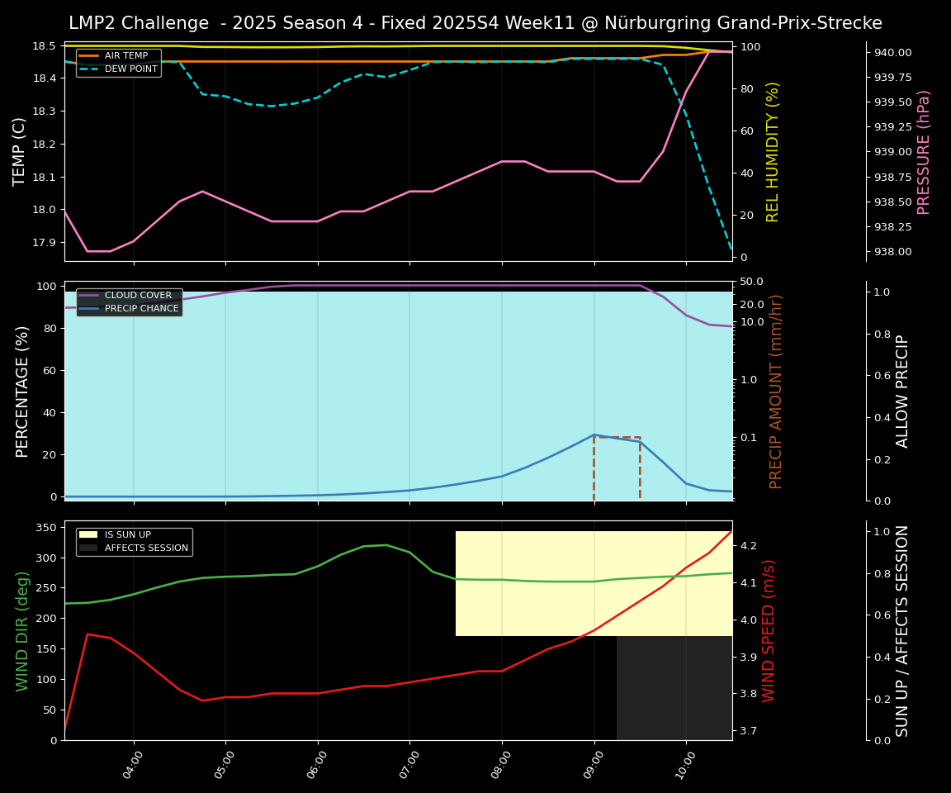Click the chart title text
This screenshot has width=951, height=793.
pyautogui.click(x=475, y=23)
